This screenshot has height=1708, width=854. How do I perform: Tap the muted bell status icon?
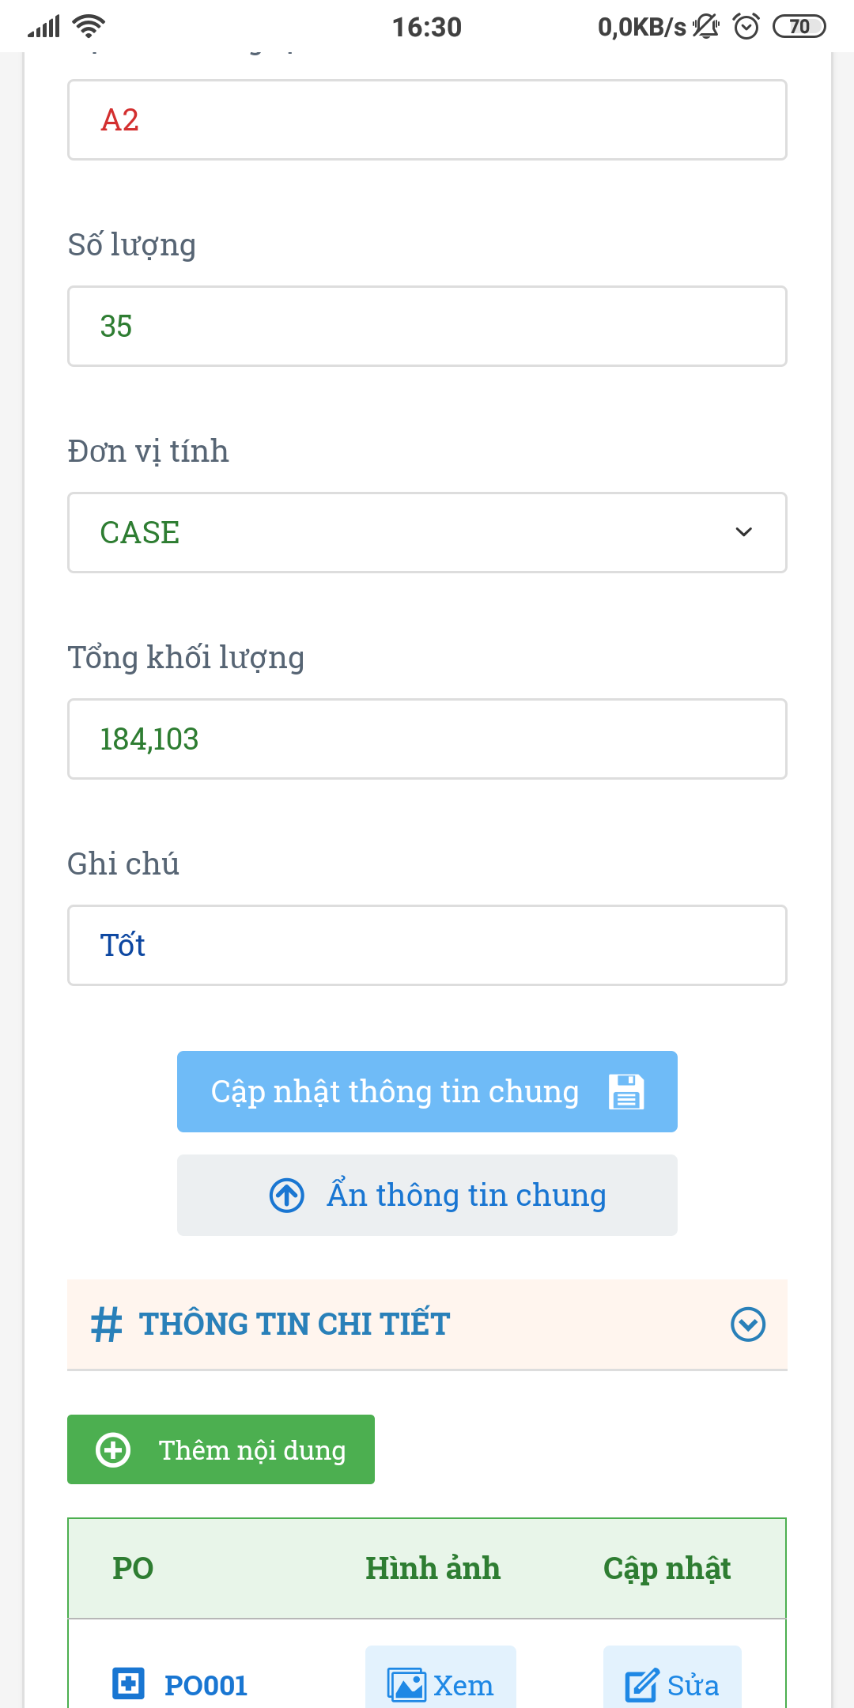pos(705,27)
